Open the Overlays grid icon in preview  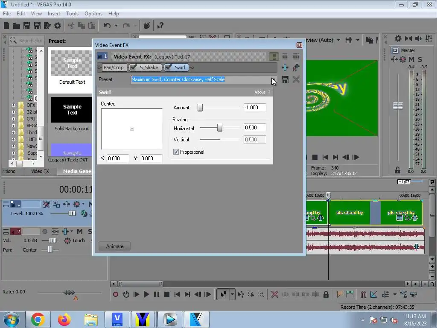[x=348, y=40]
